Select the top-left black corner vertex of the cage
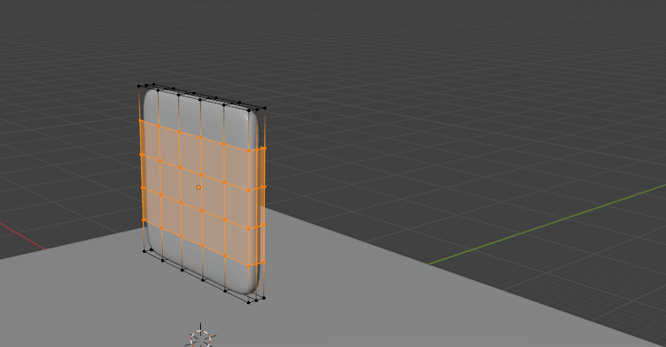 [139, 86]
